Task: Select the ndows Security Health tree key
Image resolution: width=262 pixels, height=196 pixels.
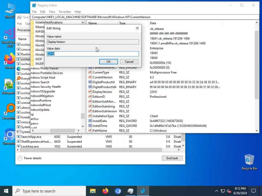Action: (x=46, y=87)
